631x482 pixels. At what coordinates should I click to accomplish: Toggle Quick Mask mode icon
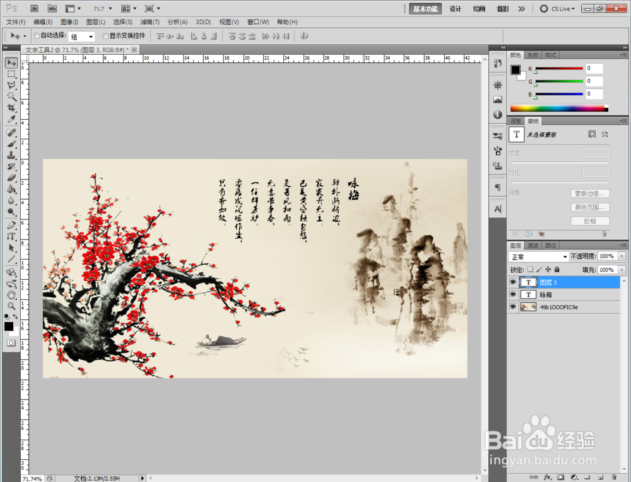11,343
